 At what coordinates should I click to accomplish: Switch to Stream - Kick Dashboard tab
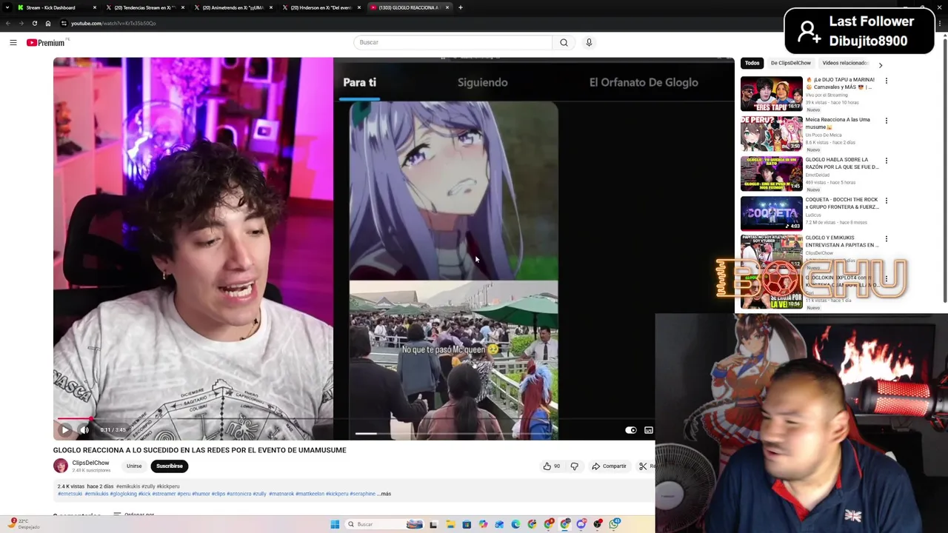56,7
